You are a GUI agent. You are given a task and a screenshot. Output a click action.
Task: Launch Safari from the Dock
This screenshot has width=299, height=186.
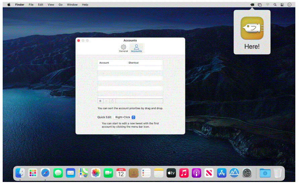[x=45, y=173]
